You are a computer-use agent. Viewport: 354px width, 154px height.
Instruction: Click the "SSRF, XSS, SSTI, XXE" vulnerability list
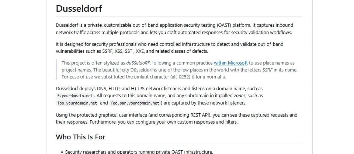pyautogui.click(x=123, y=51)
